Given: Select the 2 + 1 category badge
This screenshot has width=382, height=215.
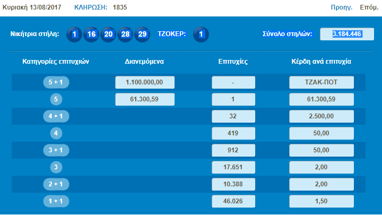Looking at the screenshot, I should click(56, 184).
